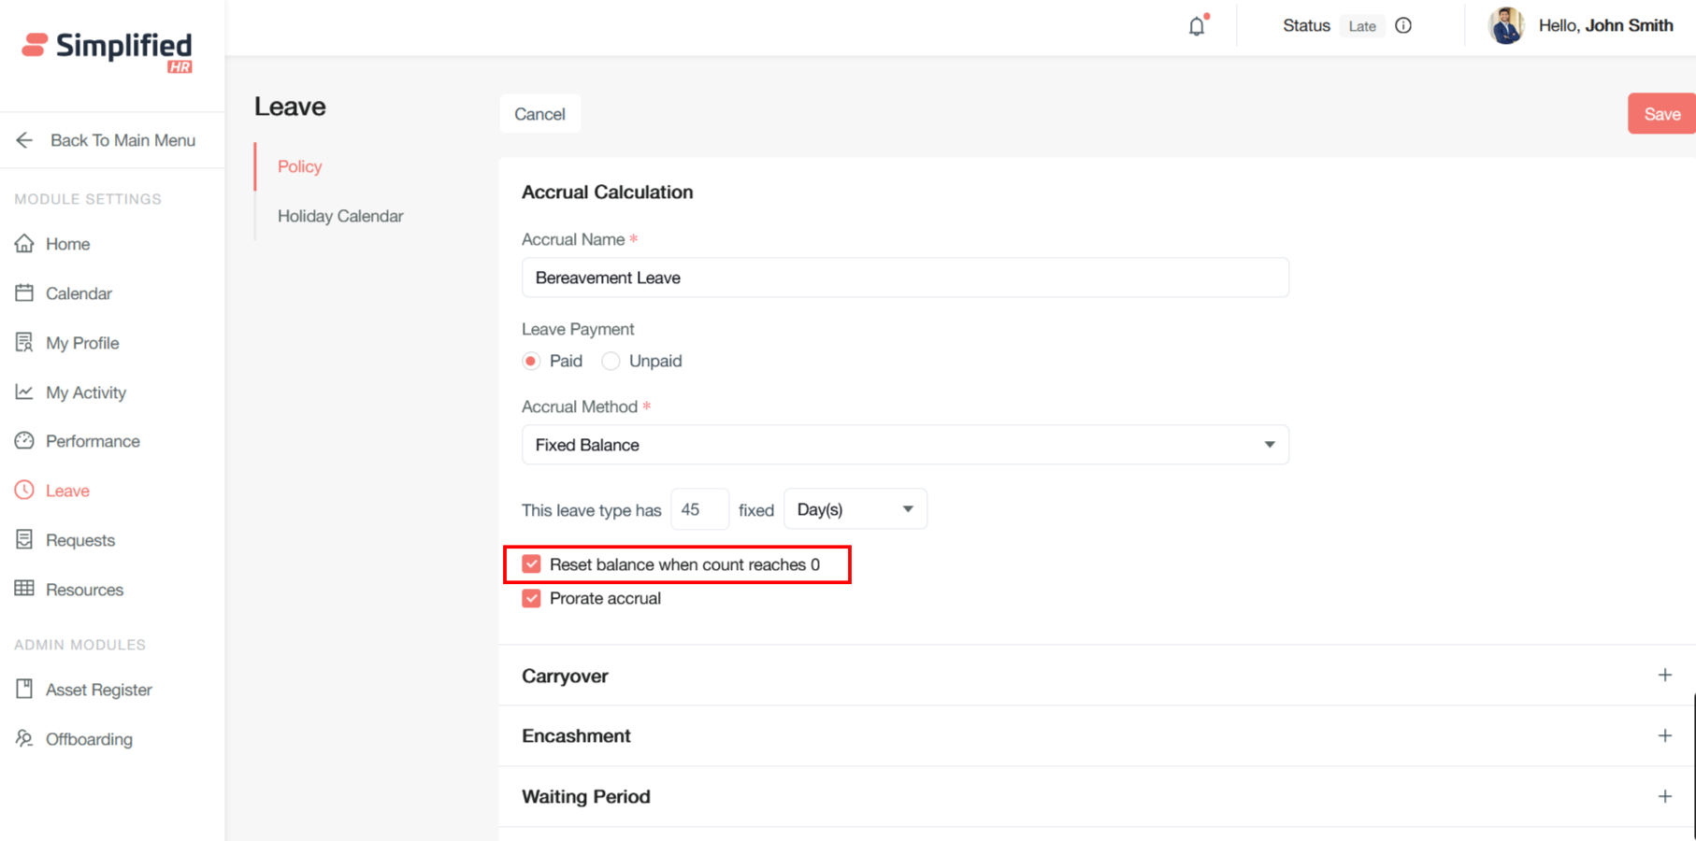The width and height of the screenshot is (1696, 841).
Task: Open the Accrual Method dropdown
Action: pyautogui.click(x=904, y=445)
